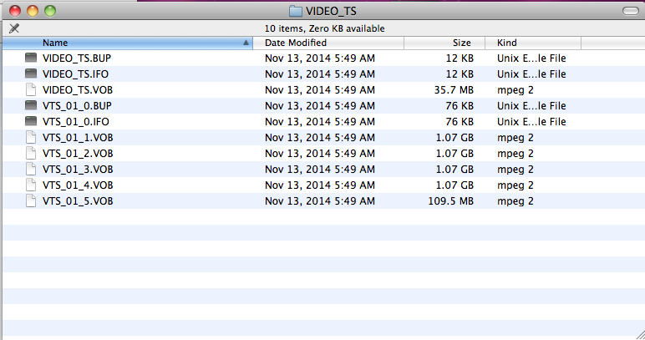Image resolution: width=645 pixels, height=340 pixels.
Task: Click the VTS_01_0.IFO file icon
Action: coord(31,122)
